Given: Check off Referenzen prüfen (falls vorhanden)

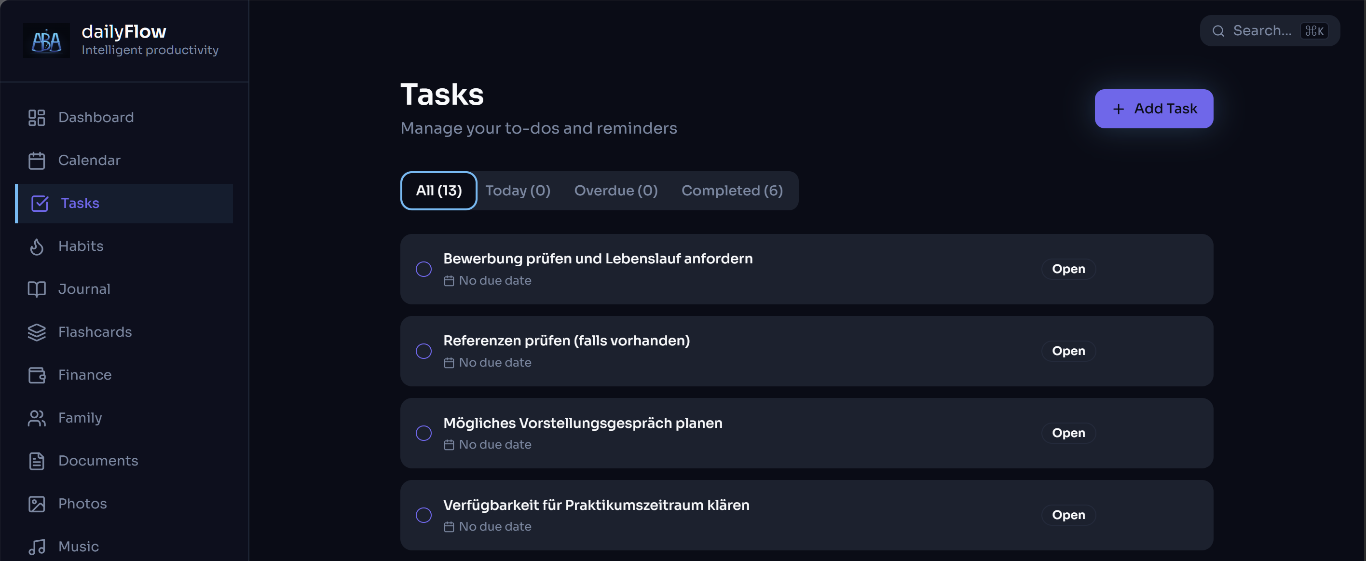Looking at the screenshot, I should click(423, 352).
